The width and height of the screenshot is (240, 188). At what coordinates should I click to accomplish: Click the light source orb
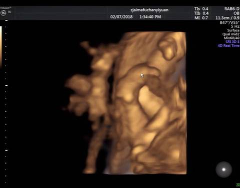point(224,170)
